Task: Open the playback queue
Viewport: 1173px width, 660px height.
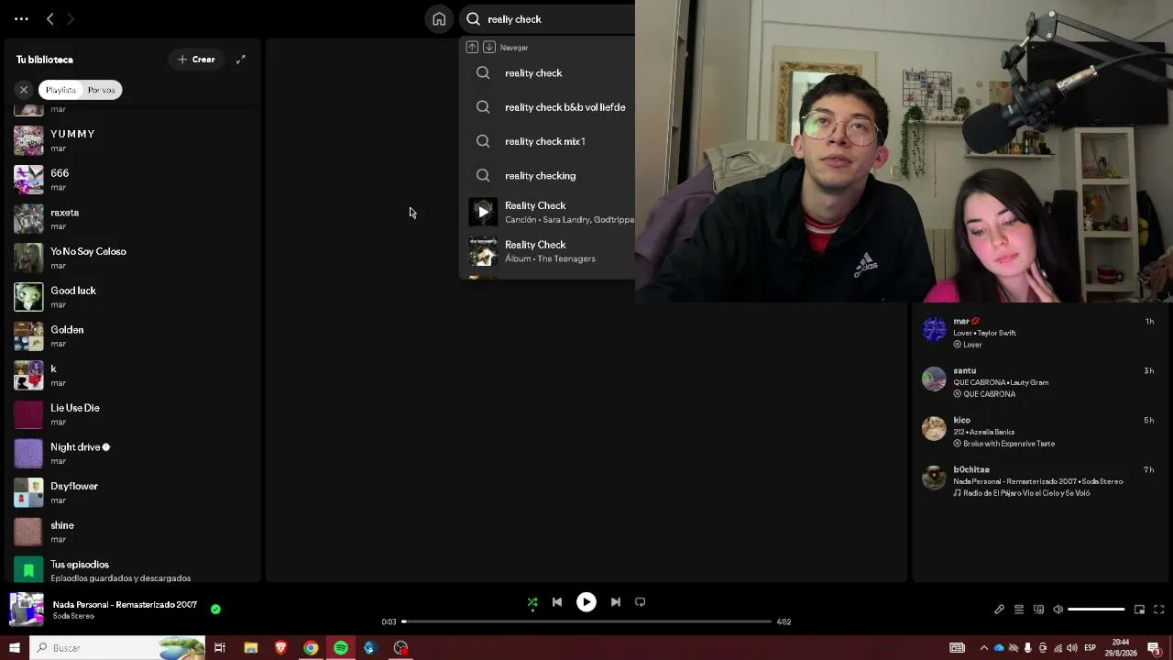Action: (1018, 610)
